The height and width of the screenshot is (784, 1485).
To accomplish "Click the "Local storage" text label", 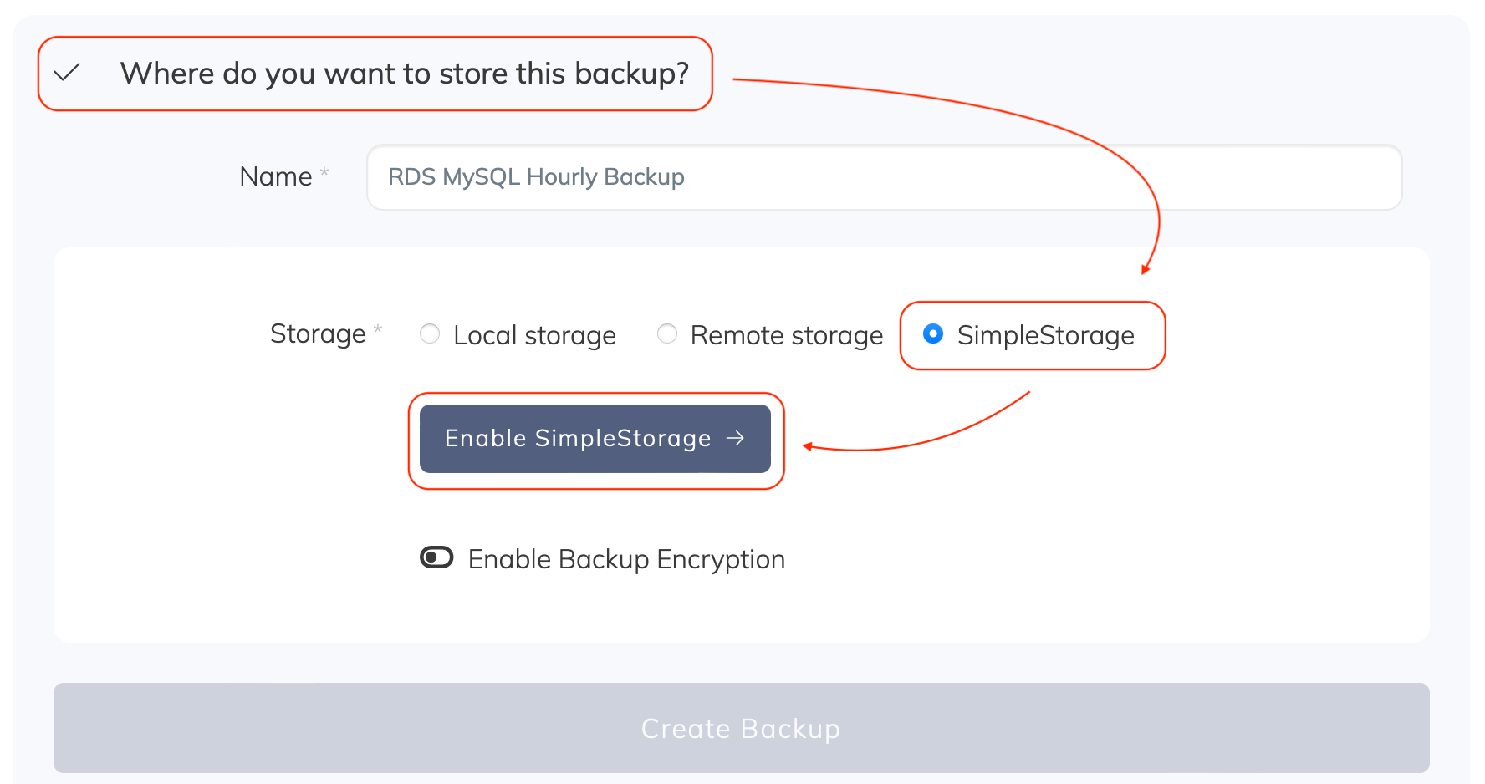I will pyautogui.click(x=534, y=335).
